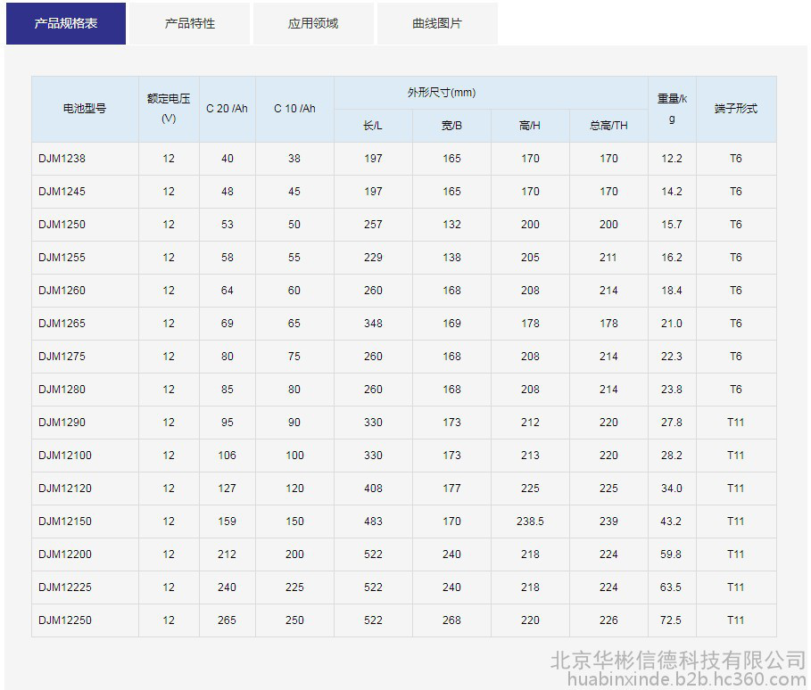The image size is (811, 690).
Task: Click length value 408 in DJM12120 row
Action: coord(373,489)
